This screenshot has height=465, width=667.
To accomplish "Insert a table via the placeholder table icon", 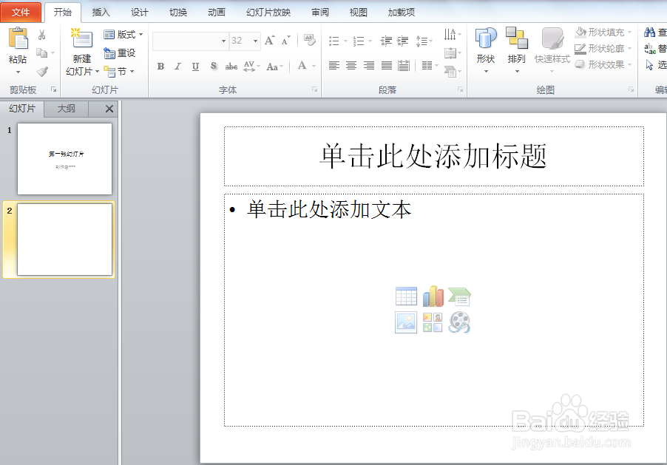I will tap(405, 294).
